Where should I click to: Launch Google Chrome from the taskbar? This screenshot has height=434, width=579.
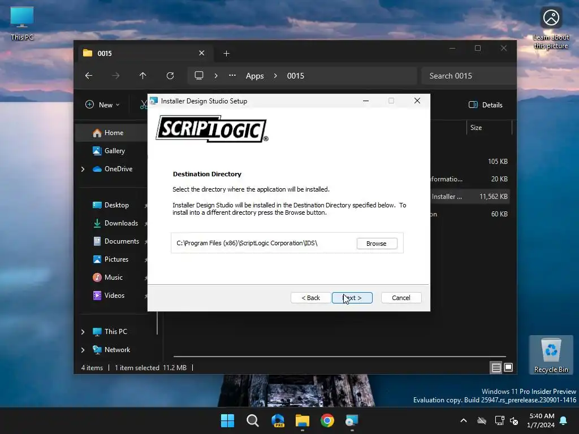click(x=327, y=420)
